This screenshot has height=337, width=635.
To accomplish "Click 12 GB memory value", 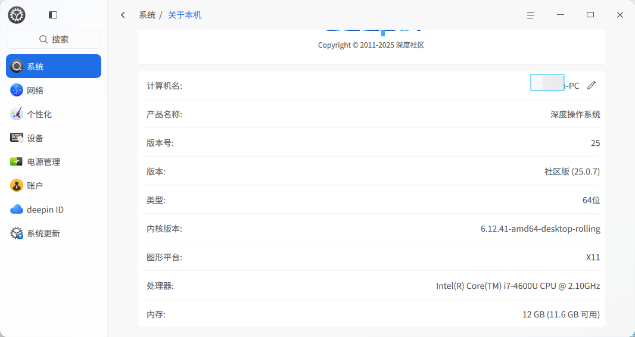I will click(x=561, y=314).
